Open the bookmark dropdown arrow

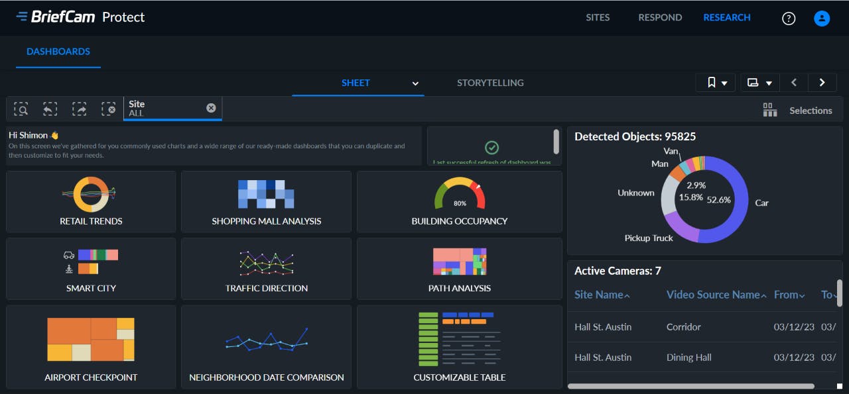[x=724, y=82]
